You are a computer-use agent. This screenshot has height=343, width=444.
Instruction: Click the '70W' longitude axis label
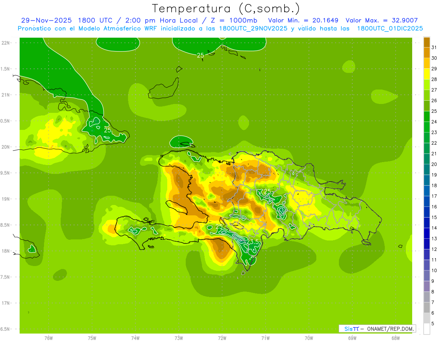click(x=309, y=338)
